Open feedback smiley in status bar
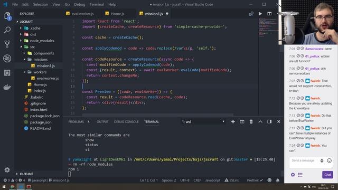The width and height of the screenshot is (338, 190). point(269,180)
